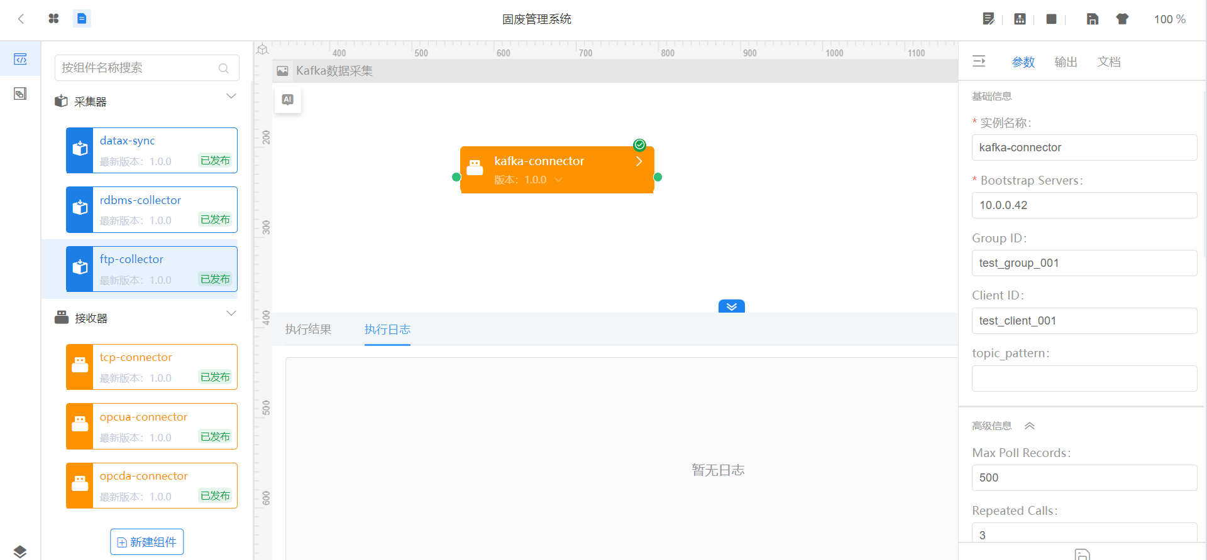Click the save disk icon in top toolbar
Screen dimensions: 1207x560
[1093, 19]
